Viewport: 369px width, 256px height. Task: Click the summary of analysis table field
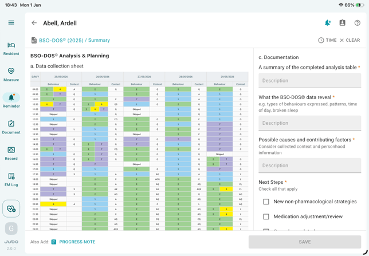point(309,81)
